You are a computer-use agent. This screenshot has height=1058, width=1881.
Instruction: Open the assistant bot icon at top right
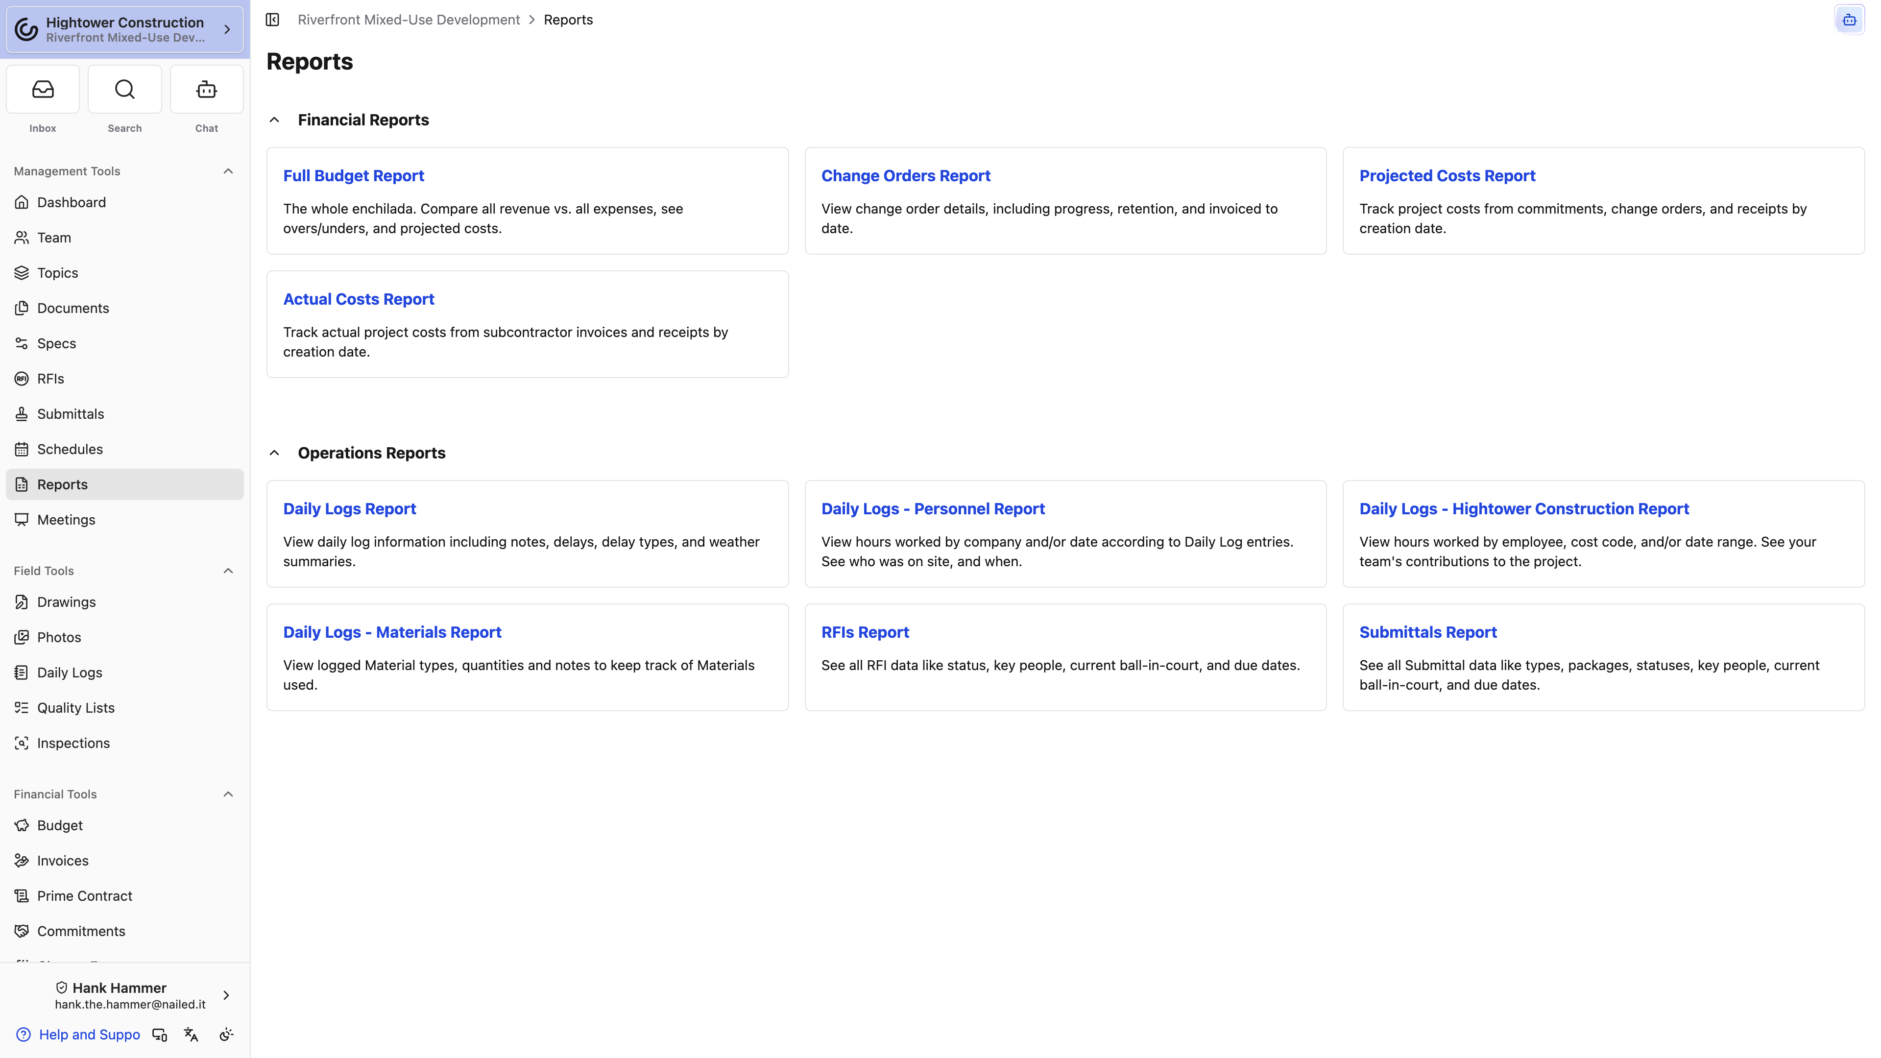[x=1849, y=20]
